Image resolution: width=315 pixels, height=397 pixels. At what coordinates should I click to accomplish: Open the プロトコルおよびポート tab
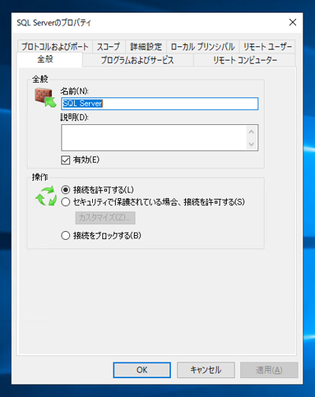pos(55,46)
